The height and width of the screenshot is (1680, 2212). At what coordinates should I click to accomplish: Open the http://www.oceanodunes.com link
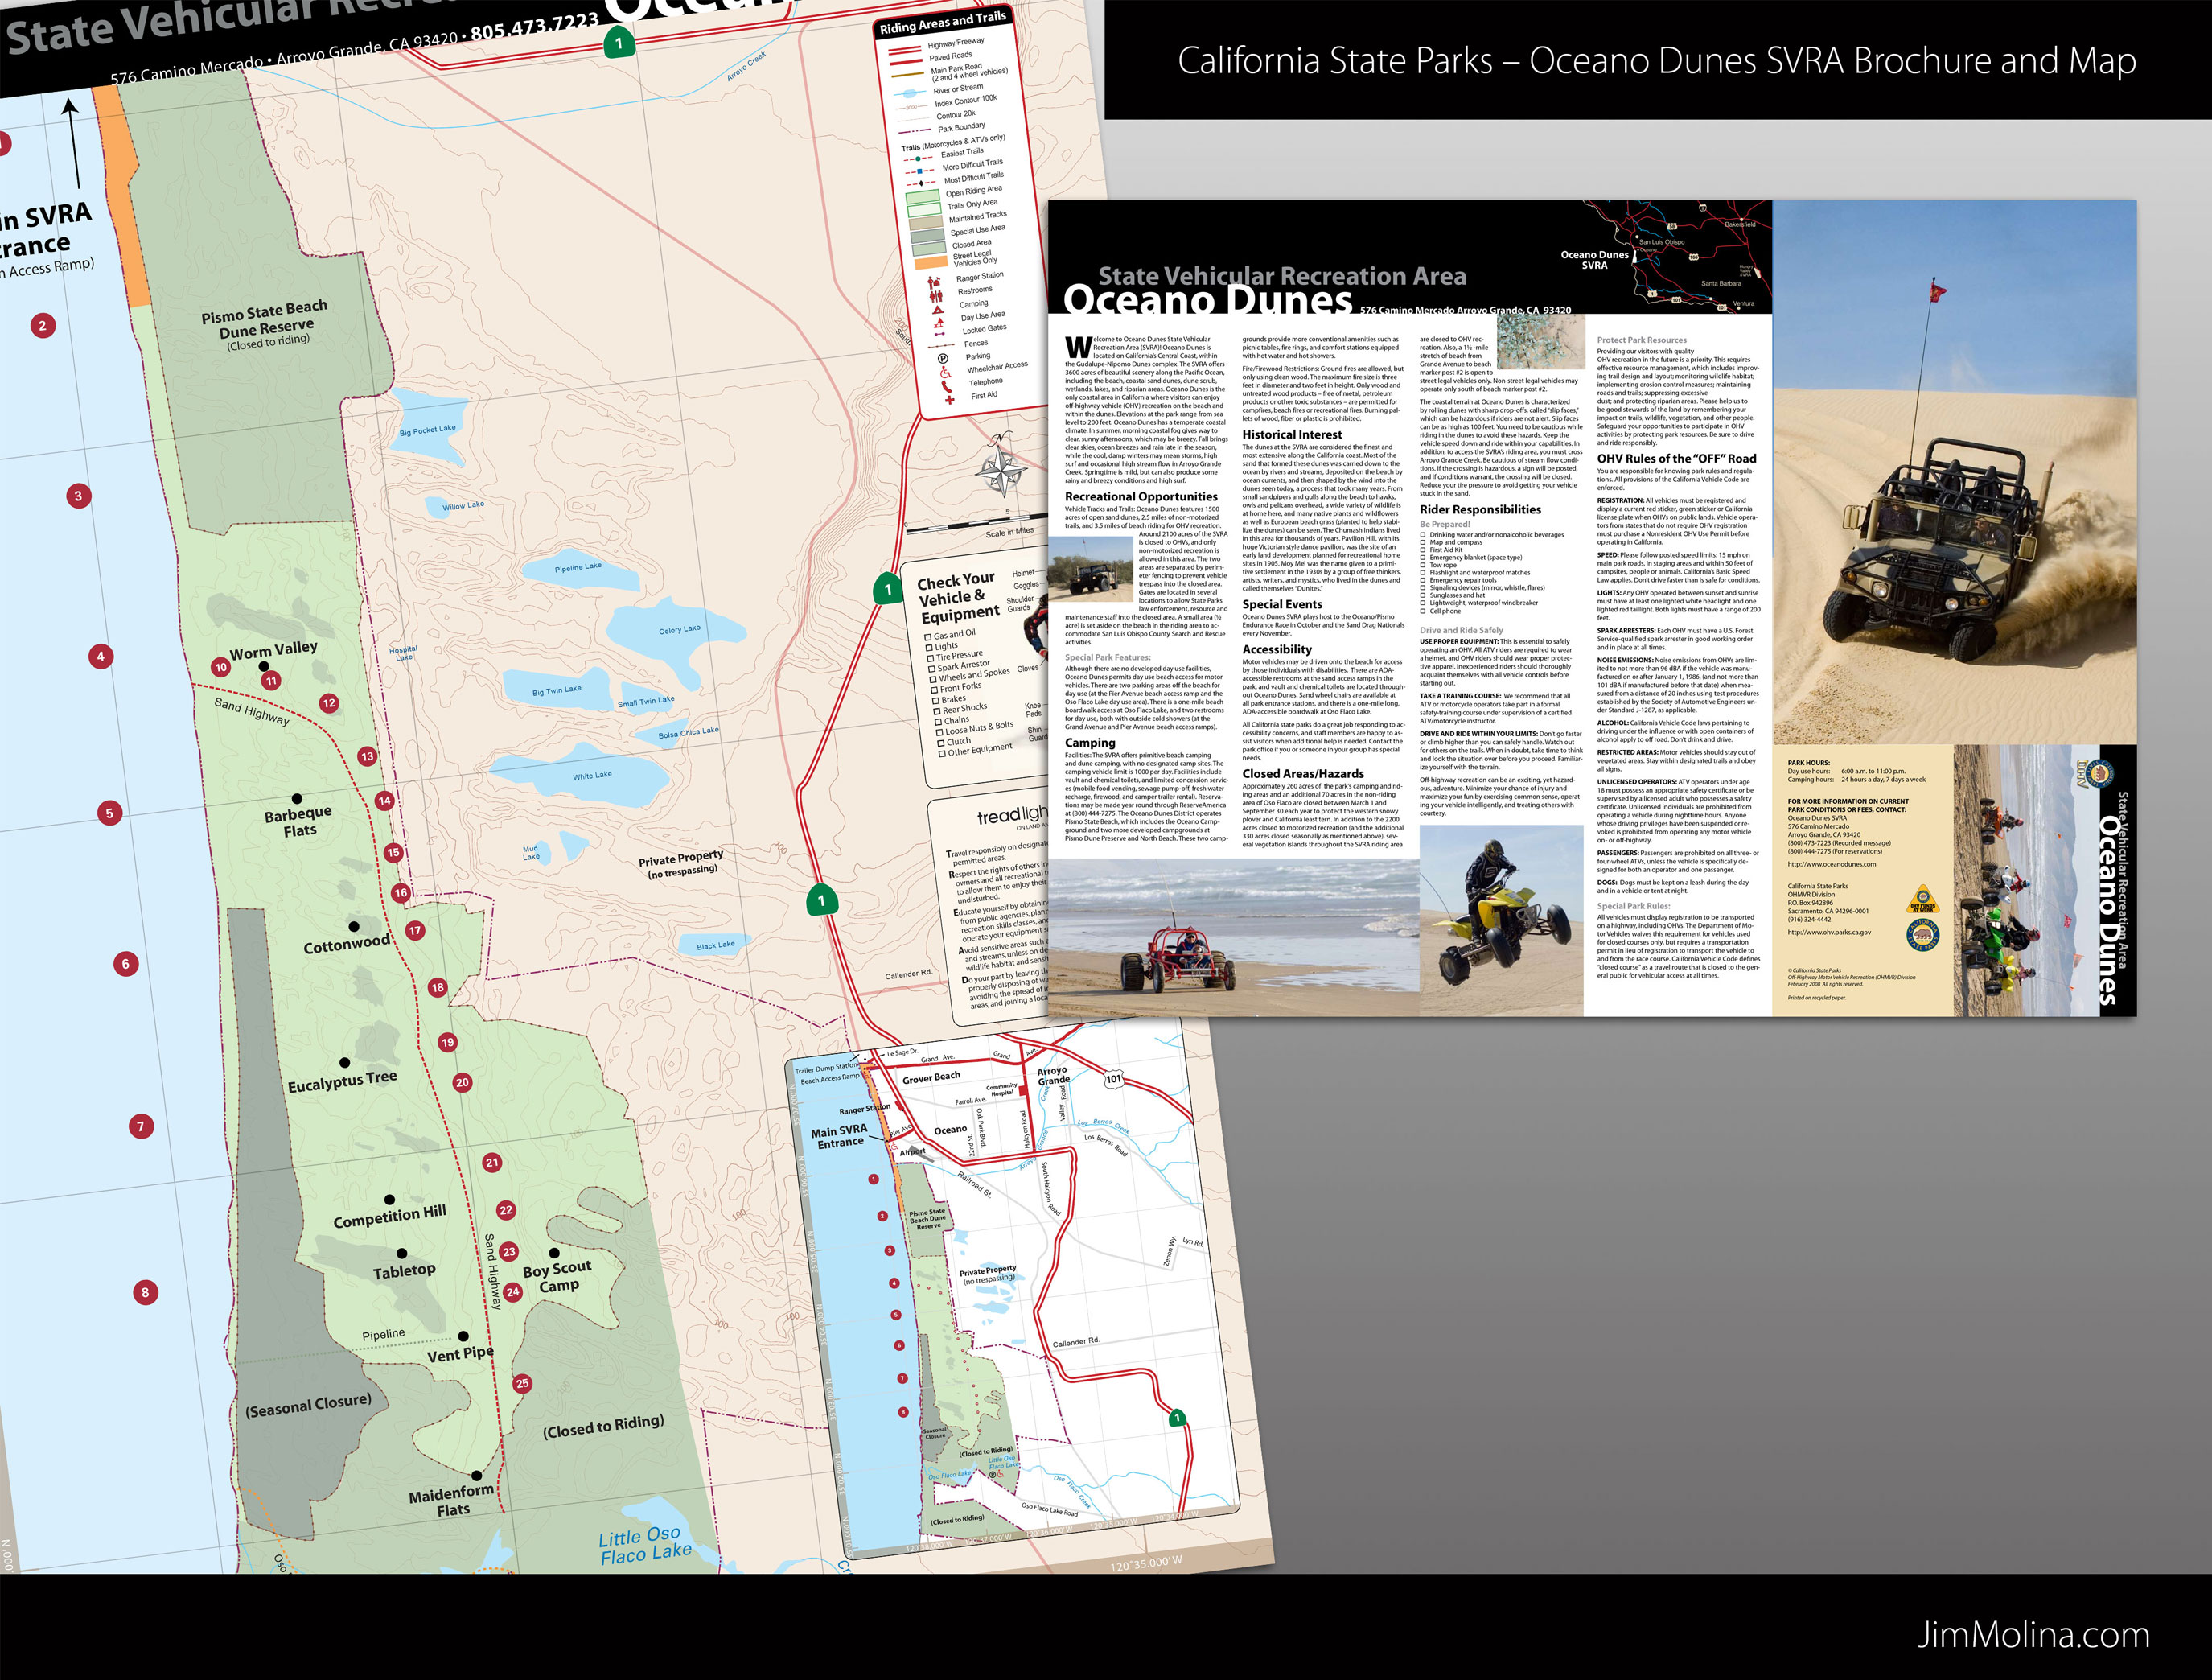point(1832,864)
